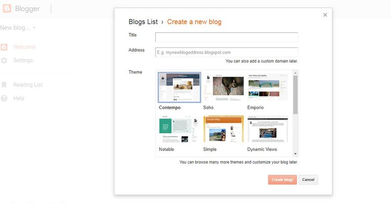The height and width of the screenshot is (203, 391).
Task: Click the Welcome sidebar icon
Action: [x=4, y=47]
